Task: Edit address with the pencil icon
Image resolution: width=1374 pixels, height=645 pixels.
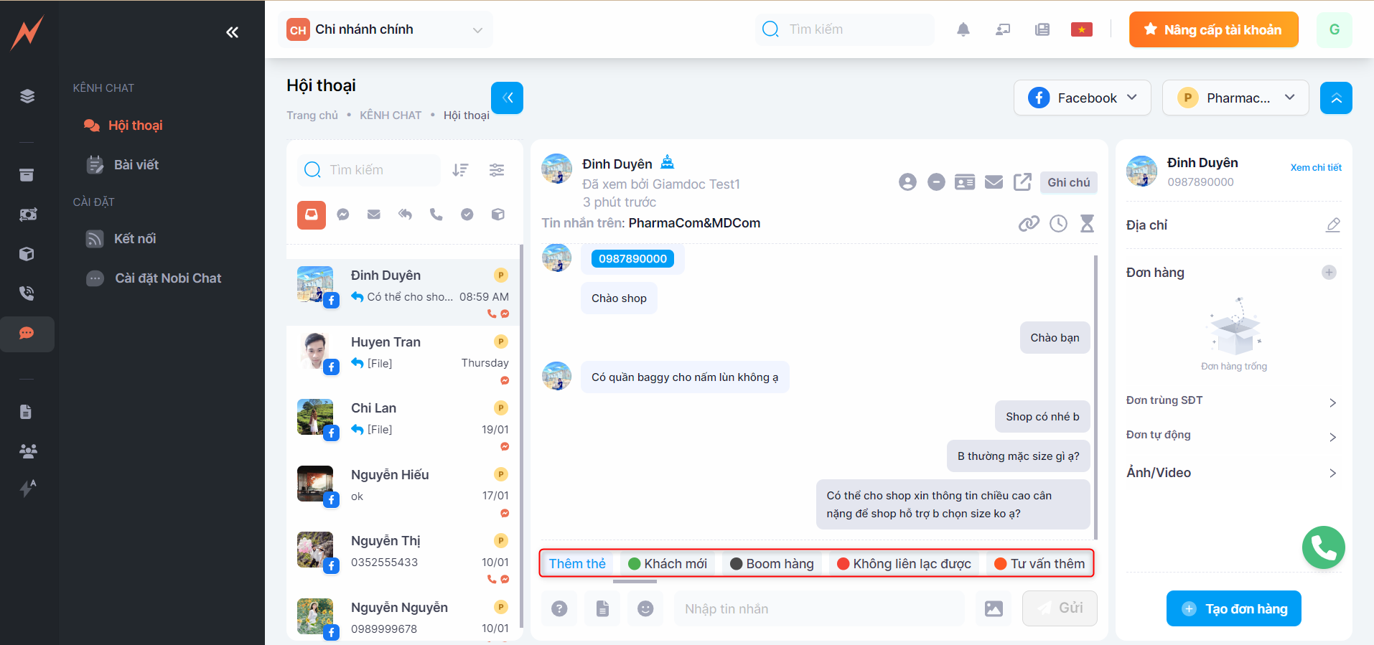Action: 1332,225
